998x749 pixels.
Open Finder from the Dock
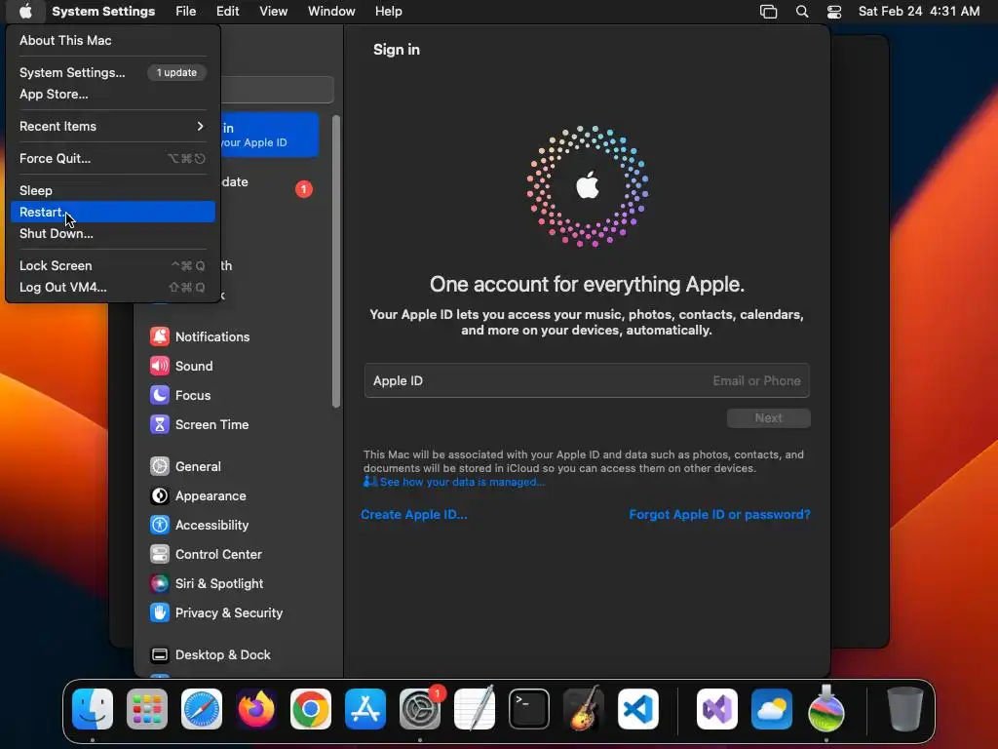pyautogui.click(x=93, y=709)
